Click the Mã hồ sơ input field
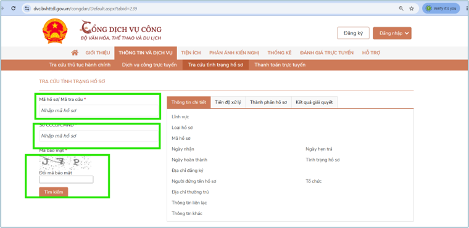 pos(98,110)
